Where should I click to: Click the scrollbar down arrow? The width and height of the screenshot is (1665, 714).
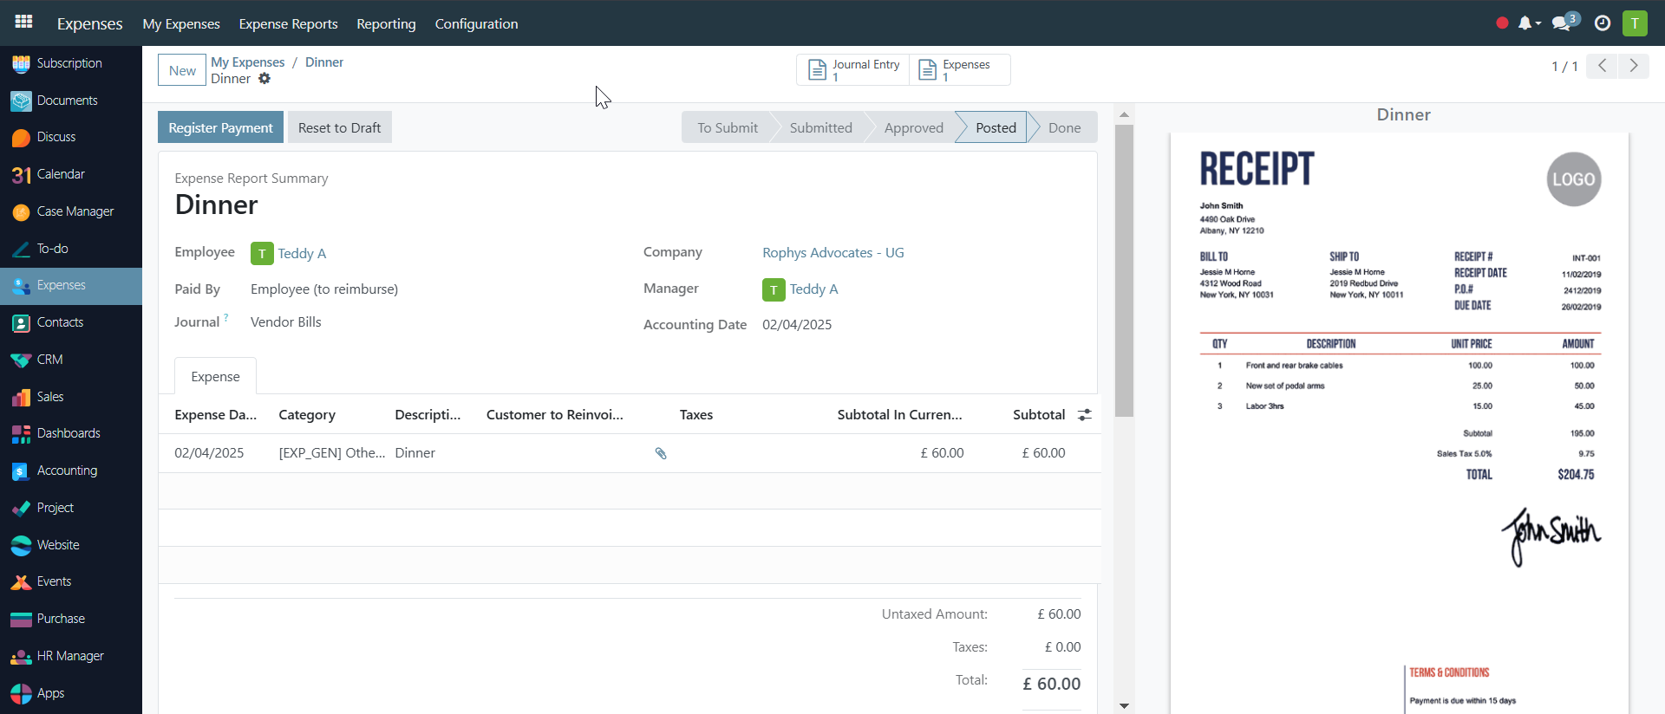coord(1124,706)
